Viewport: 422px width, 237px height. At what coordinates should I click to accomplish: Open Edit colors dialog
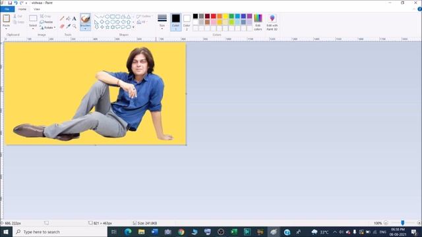(258, 22)
